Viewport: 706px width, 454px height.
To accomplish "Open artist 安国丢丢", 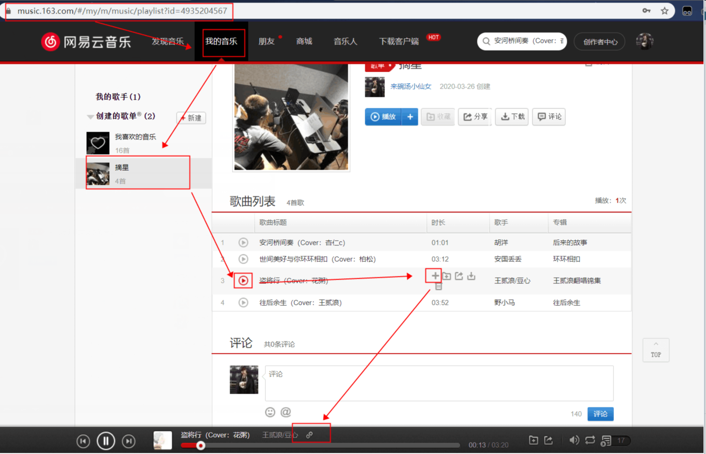I will 508,259.
